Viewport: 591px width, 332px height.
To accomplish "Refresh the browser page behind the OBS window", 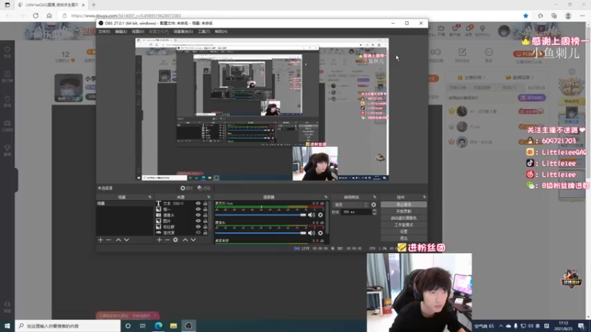I will click(35, 15).
